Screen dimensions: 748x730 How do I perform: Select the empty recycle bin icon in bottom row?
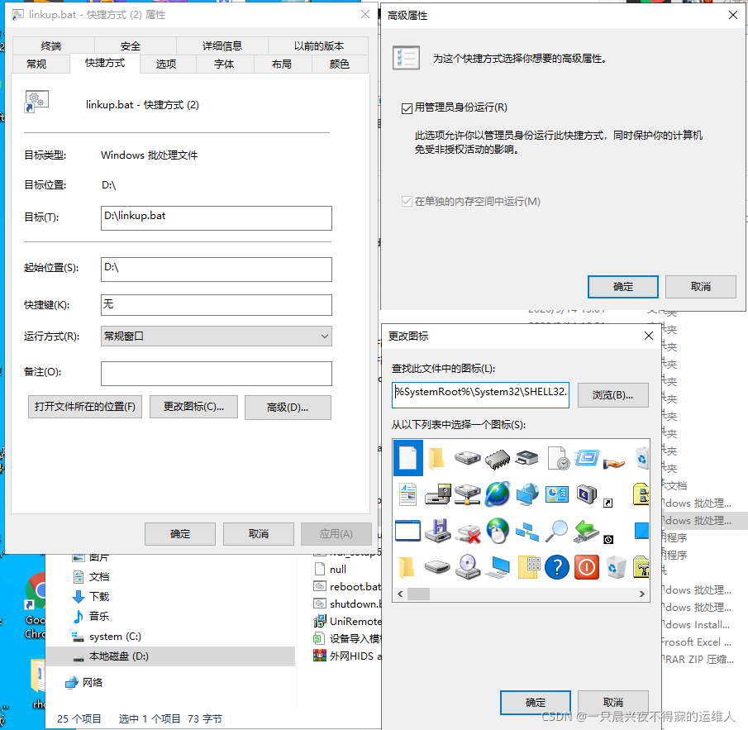616,567
